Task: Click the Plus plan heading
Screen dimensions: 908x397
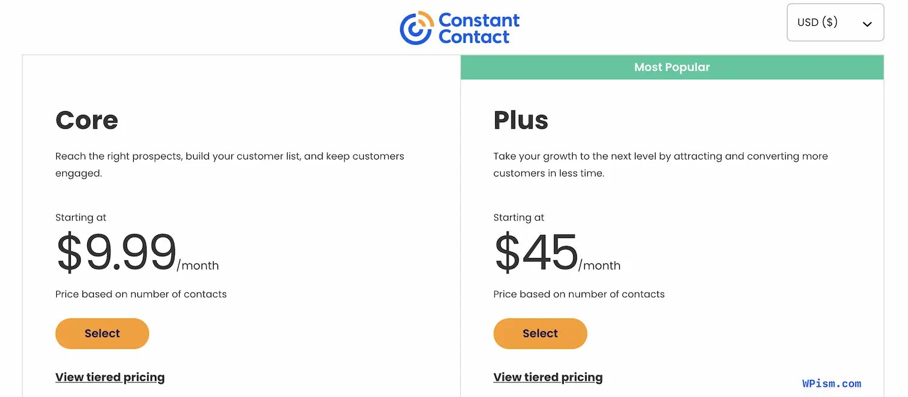Action: pos(521,120)
